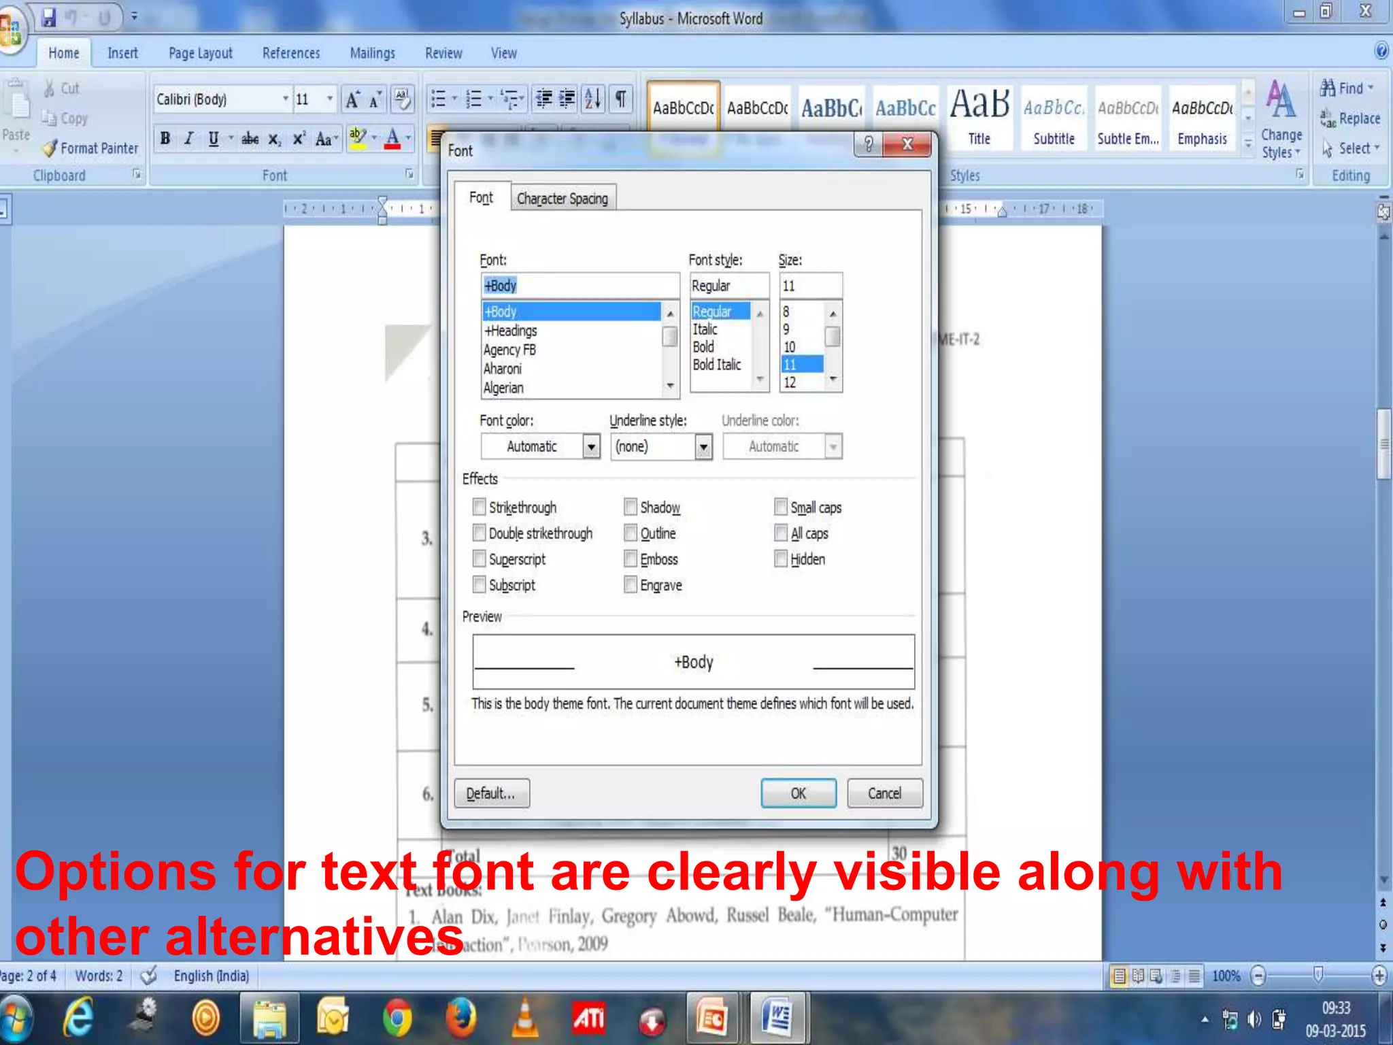Click the Format Painter brush
The height and width of the screenshot is (1045, 1393).
(x=50, y=148)
